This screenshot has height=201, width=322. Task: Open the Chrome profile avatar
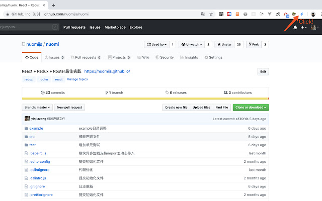point(313,14)
